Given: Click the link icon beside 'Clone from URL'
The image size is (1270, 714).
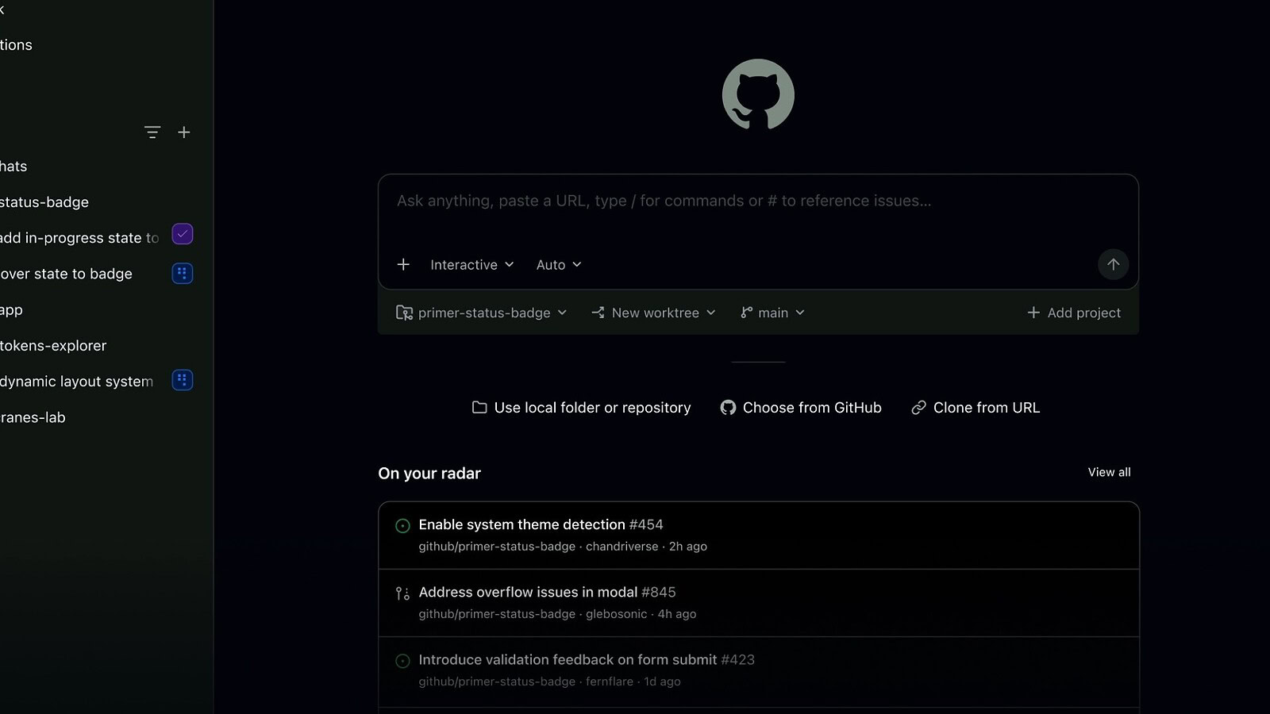Looking at the screenshot, I should coord(918,407).
